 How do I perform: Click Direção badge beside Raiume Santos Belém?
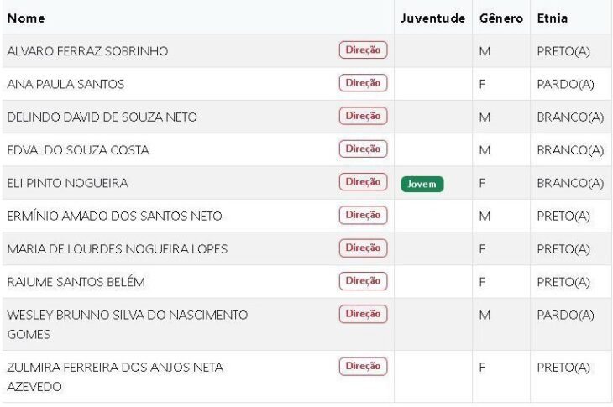[x=363, y=280]
